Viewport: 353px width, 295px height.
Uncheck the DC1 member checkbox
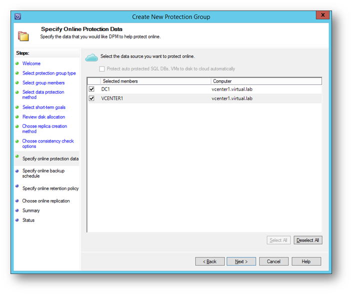(x=91, y=89)
